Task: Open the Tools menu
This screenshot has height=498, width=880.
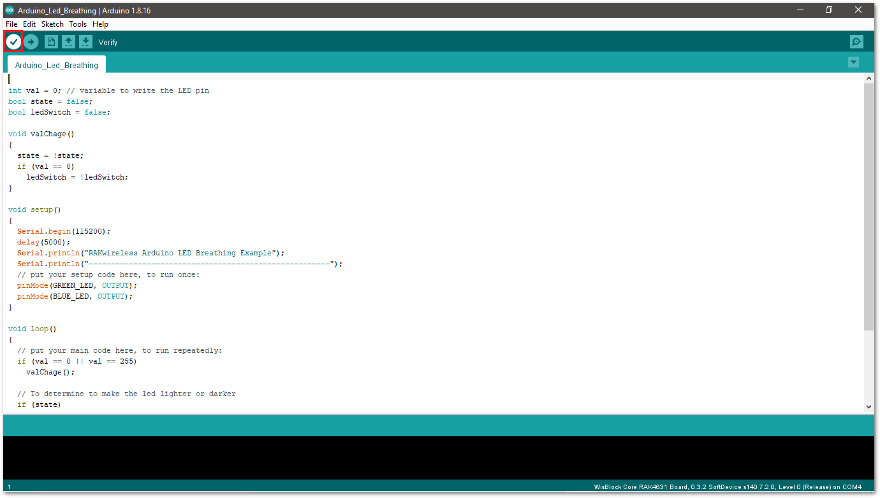Action: (x=78, y=24)
